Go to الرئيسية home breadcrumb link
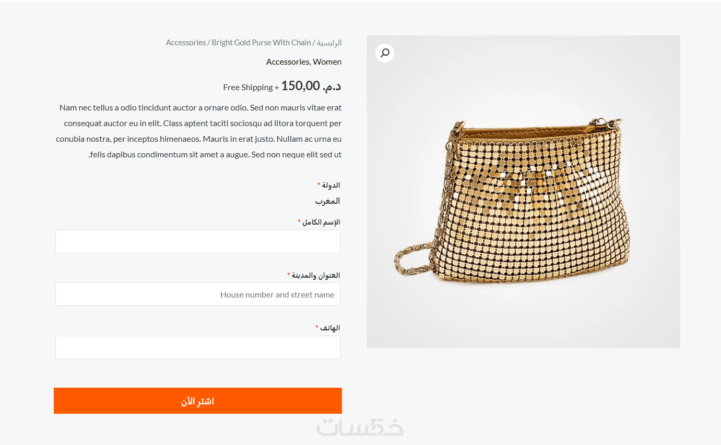 329,43
